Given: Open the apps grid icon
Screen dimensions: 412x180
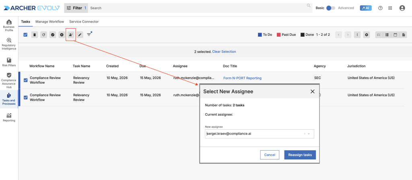Looking at the screenshot, I should point(390,8).
